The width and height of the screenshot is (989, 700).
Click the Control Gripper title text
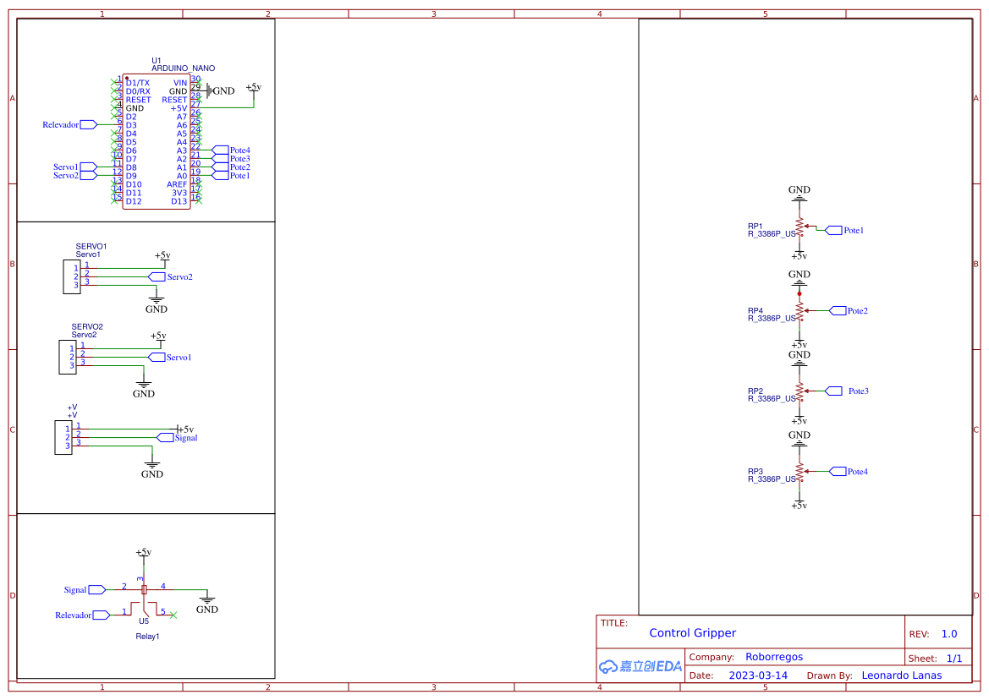pyautogui.click(x=692, y=633)
